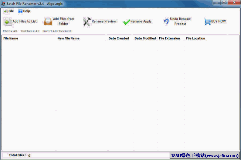
Task: Minimize the Batch File Renamer window
Action: pos(217,3)
